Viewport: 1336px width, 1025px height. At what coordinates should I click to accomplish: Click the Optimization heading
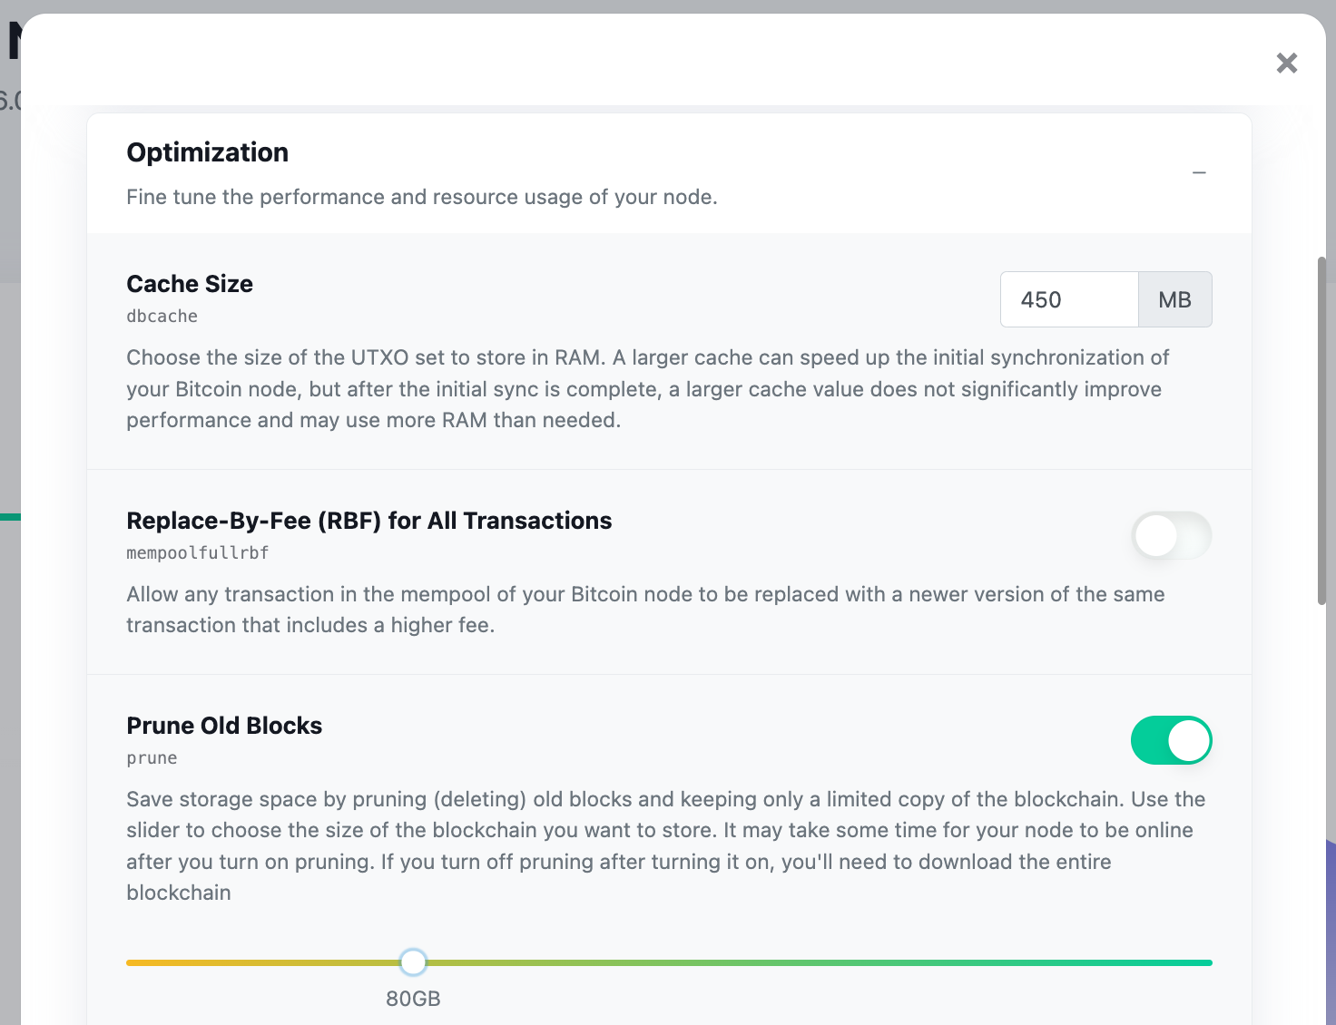click(x=208, y=152)
